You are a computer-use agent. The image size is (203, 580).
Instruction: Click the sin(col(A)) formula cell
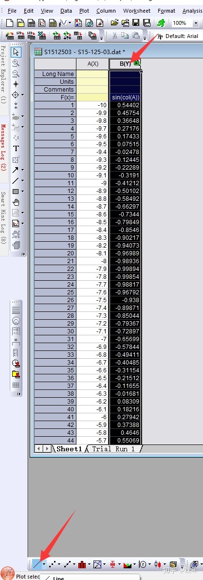[x=125, y=97]
